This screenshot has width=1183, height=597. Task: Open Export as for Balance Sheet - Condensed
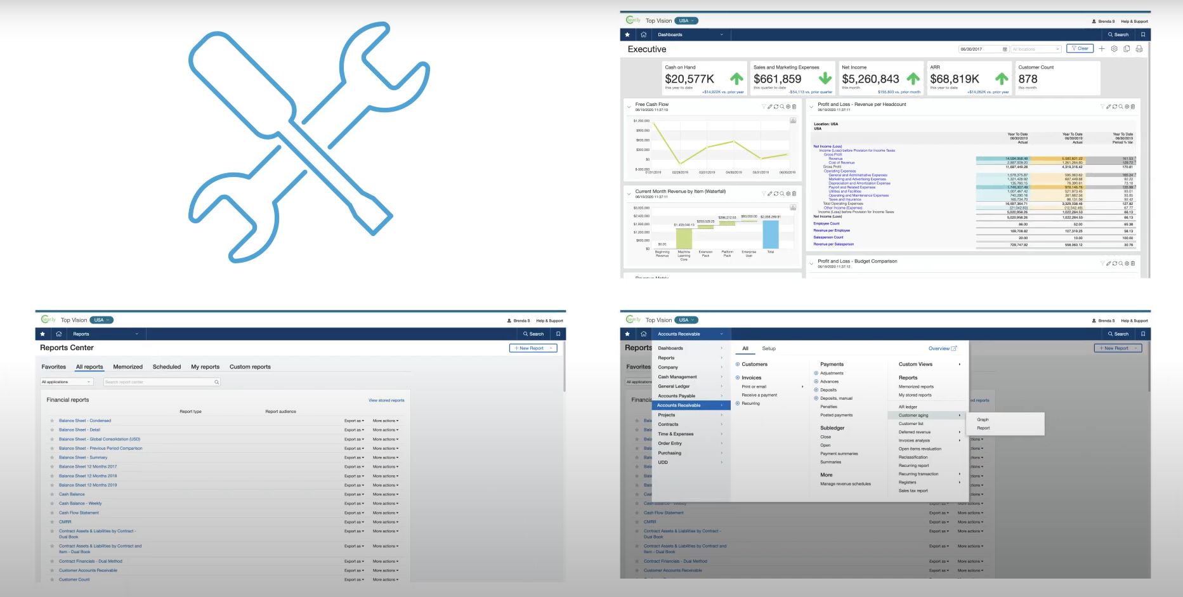[x=354, y=421]
